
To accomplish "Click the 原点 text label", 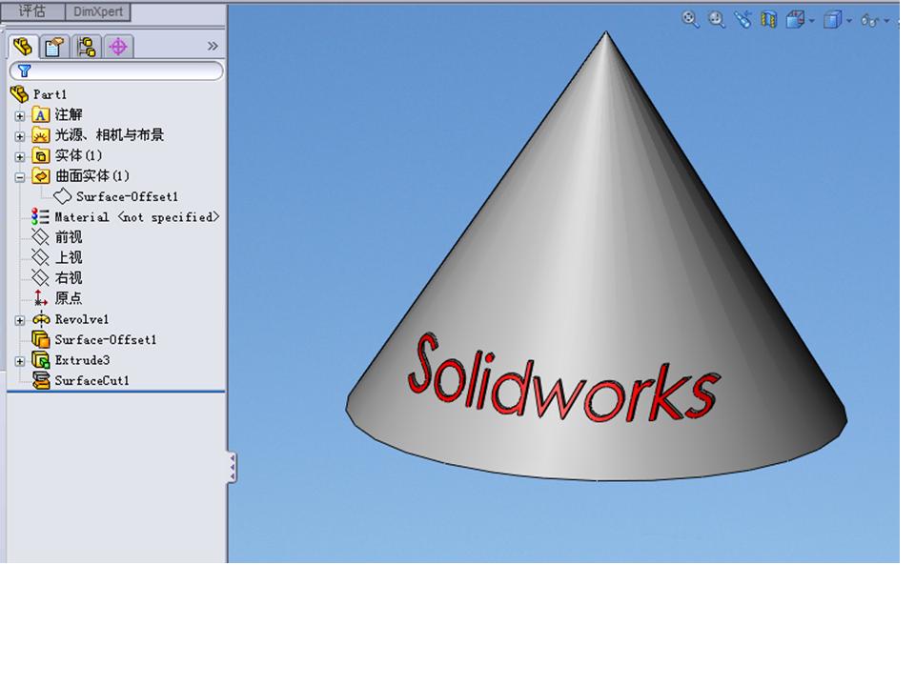I will [x=69, y=298].
